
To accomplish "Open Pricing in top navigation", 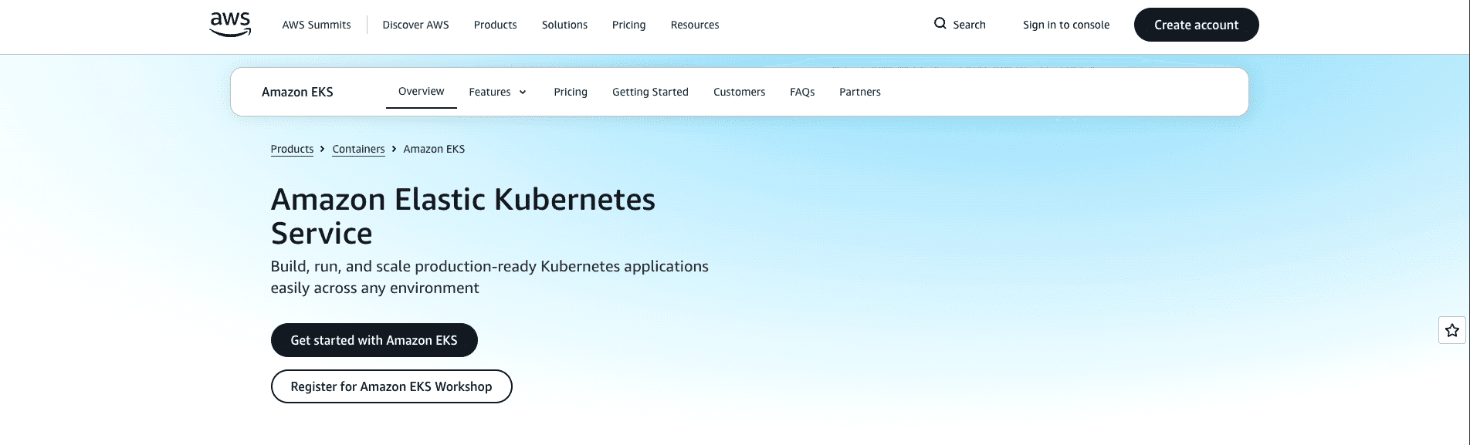I will (628, 25).
